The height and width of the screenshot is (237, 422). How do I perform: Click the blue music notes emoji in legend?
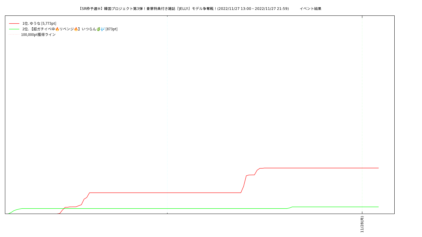[103, 29]
